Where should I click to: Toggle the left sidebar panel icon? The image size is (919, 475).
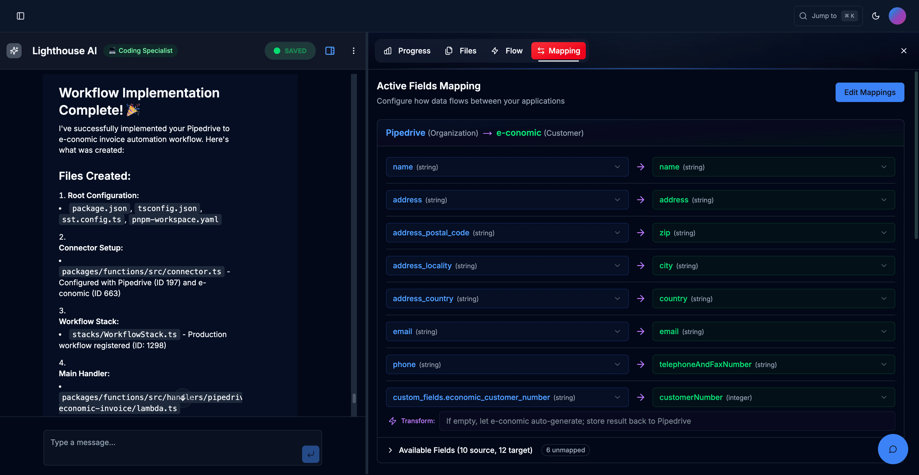coord(20,16)
